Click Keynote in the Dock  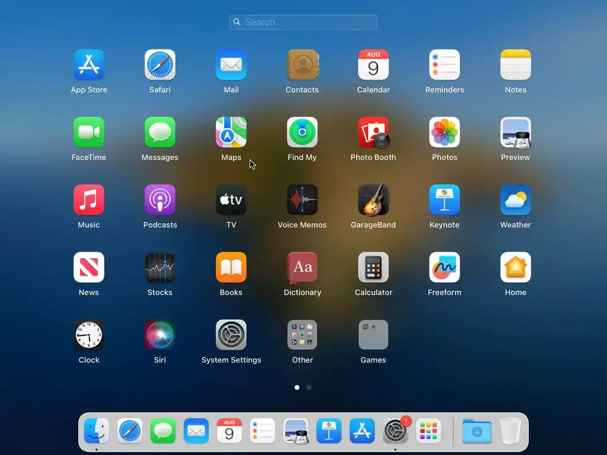click(329, 431)
